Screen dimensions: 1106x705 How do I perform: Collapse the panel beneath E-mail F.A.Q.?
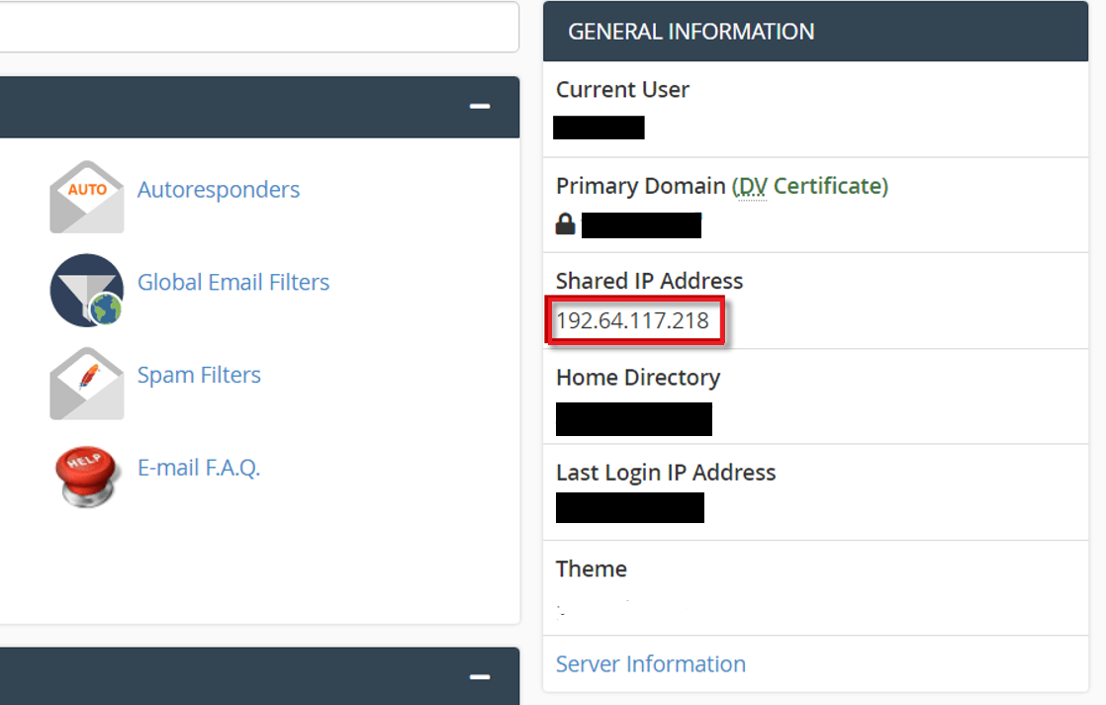coord(480,677)
